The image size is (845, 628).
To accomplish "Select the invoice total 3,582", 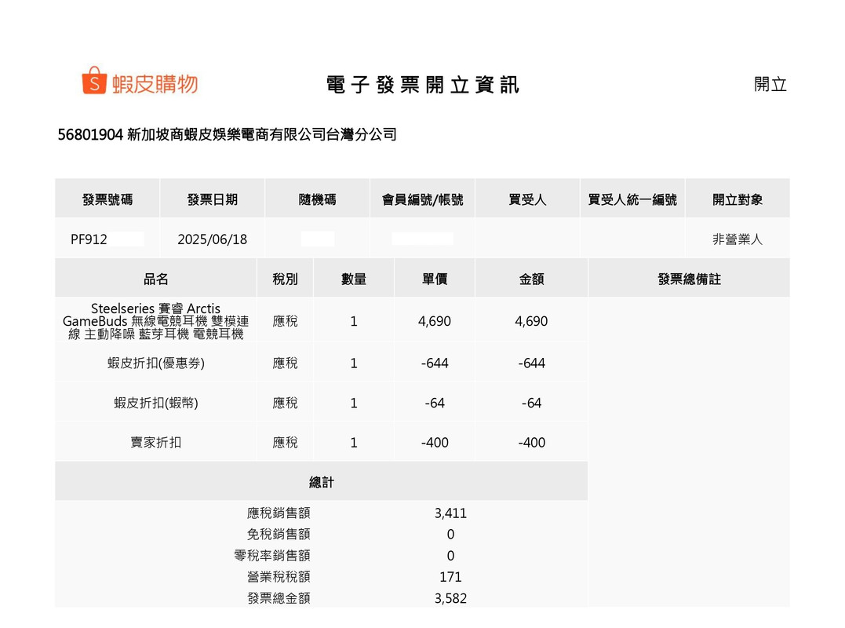I will (x=450, y=598).
